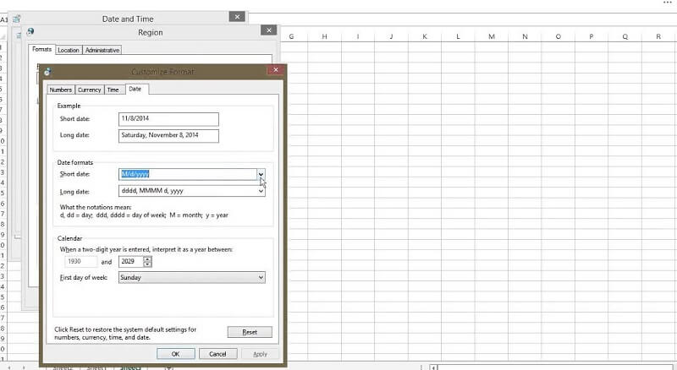677x370 pixels.
Task: Click the Cancel button
Action: click(217, 353)
